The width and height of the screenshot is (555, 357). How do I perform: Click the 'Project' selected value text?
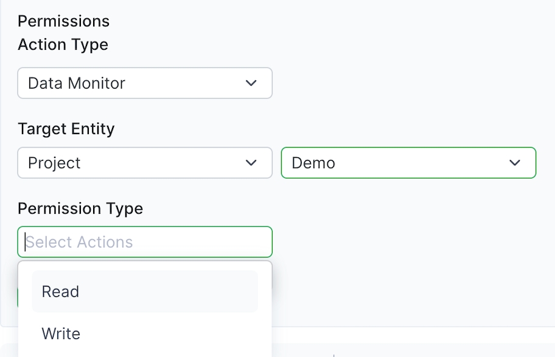click(54, 163)
